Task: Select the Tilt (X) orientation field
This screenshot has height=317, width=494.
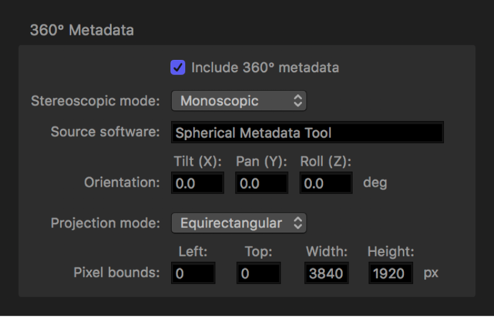Action: coord(198,183)
